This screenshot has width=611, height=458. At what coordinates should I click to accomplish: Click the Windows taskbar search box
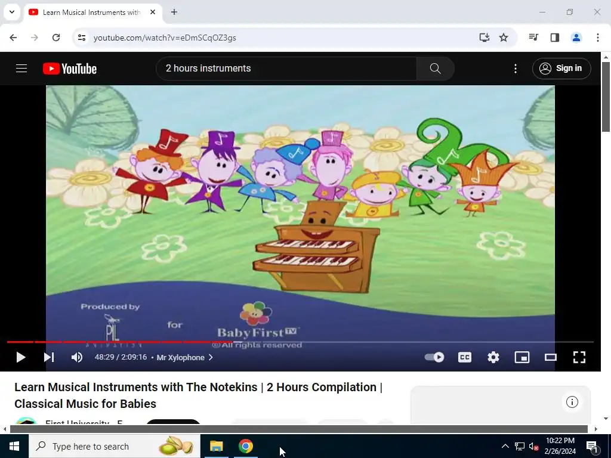click(x=114, y=446)
